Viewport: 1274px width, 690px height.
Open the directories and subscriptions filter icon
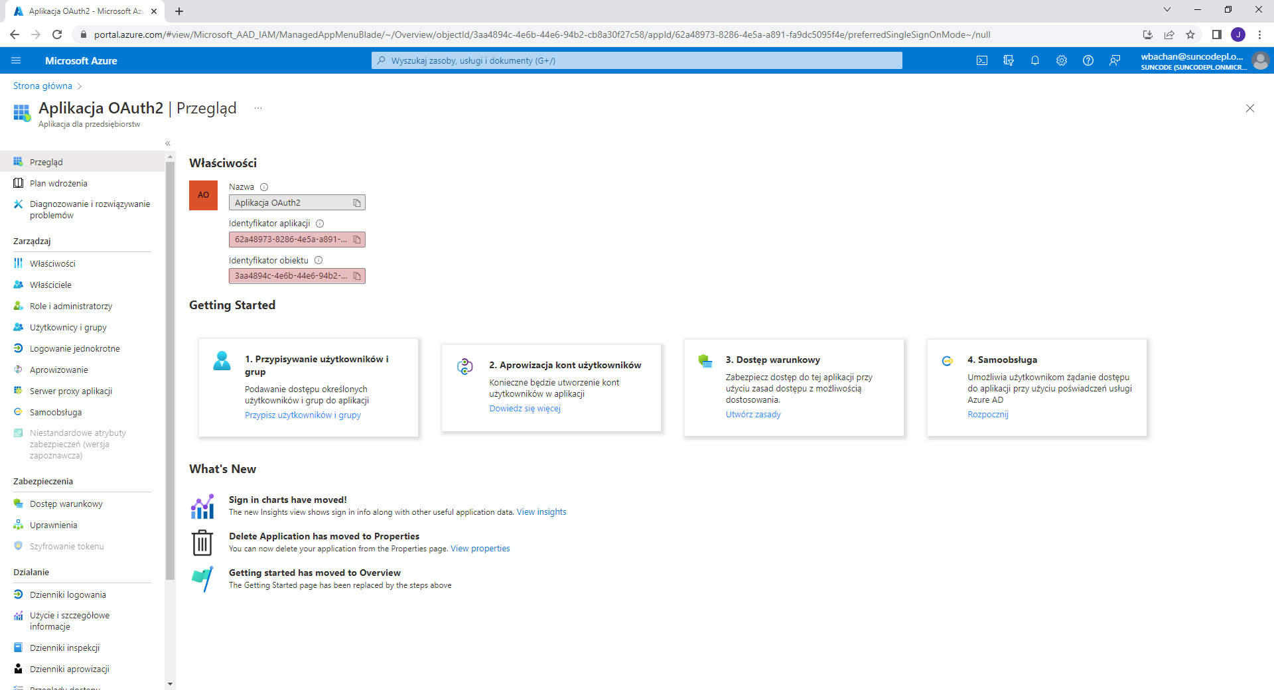tap(1009, 60)
